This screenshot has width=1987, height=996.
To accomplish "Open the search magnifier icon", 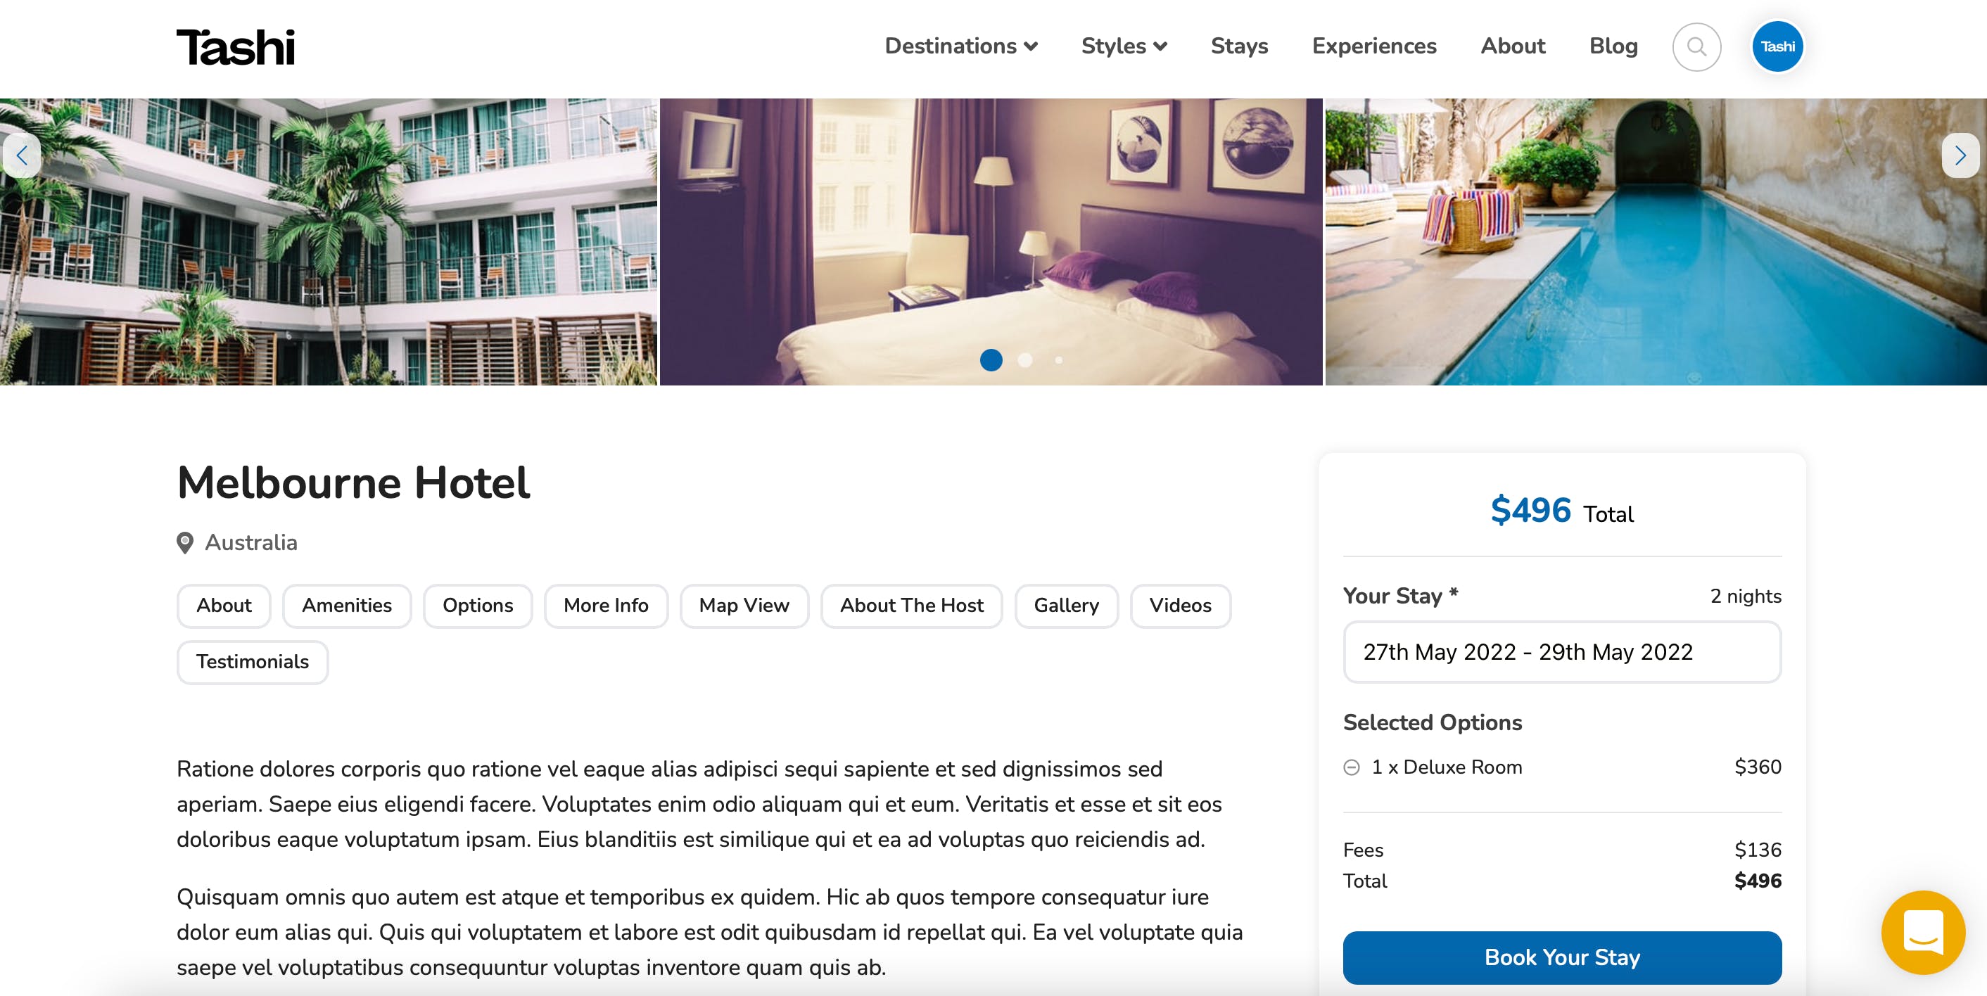I will pos(1696,47).
